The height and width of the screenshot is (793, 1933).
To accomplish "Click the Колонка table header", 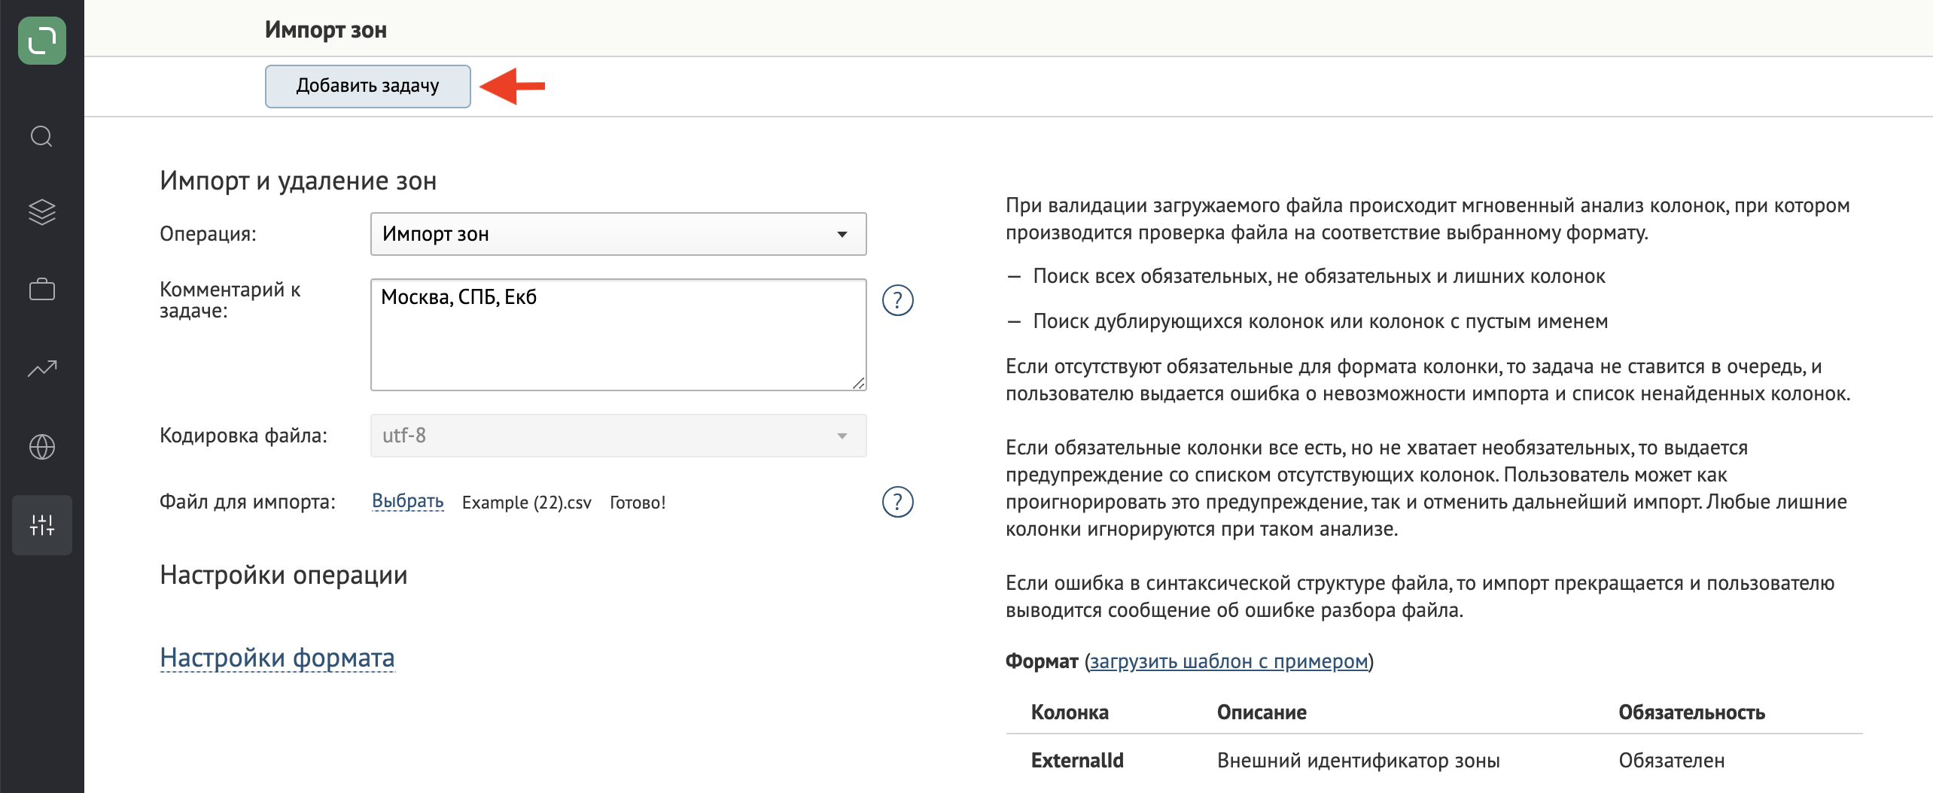I will (x=1070, y=712).
